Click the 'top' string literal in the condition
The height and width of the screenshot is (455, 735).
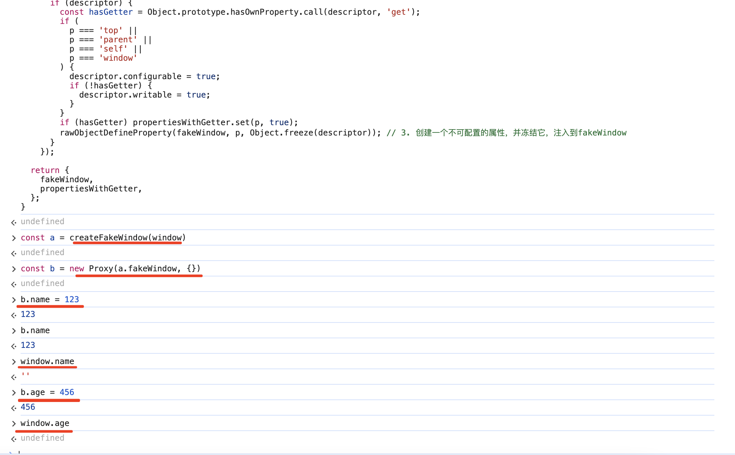(x=110, y=31)
